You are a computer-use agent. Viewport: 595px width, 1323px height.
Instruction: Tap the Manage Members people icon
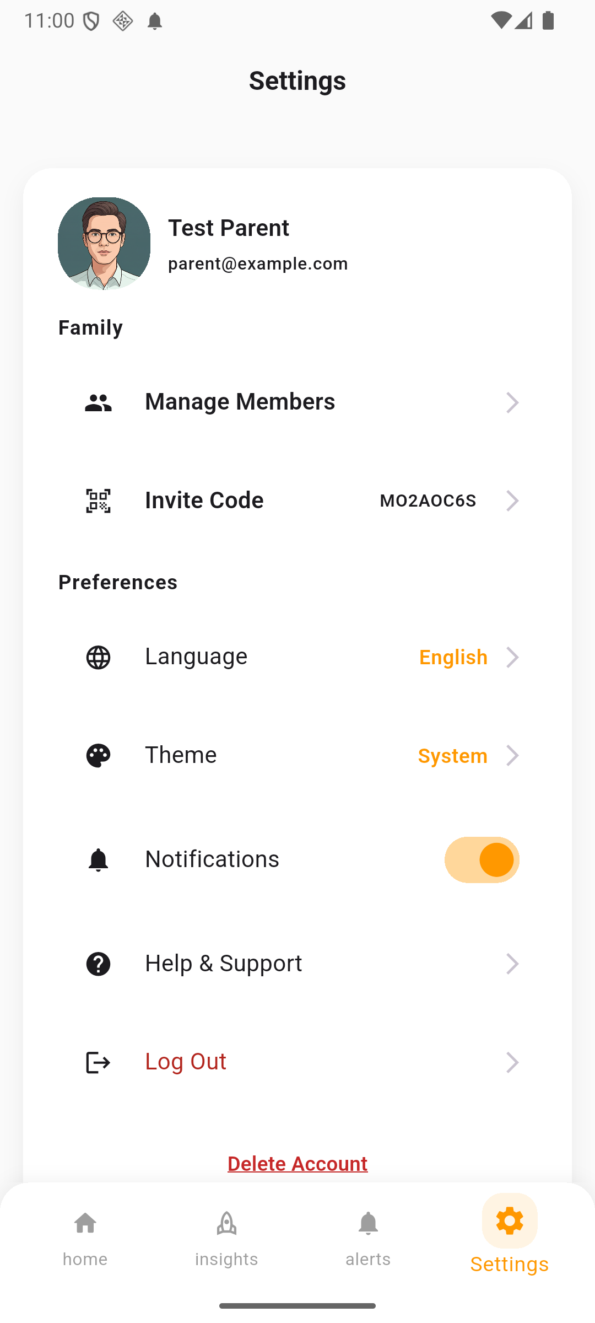[98, 402]
